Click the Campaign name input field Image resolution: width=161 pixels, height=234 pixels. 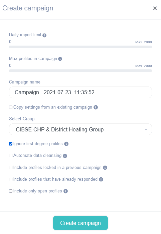point(80,93)
